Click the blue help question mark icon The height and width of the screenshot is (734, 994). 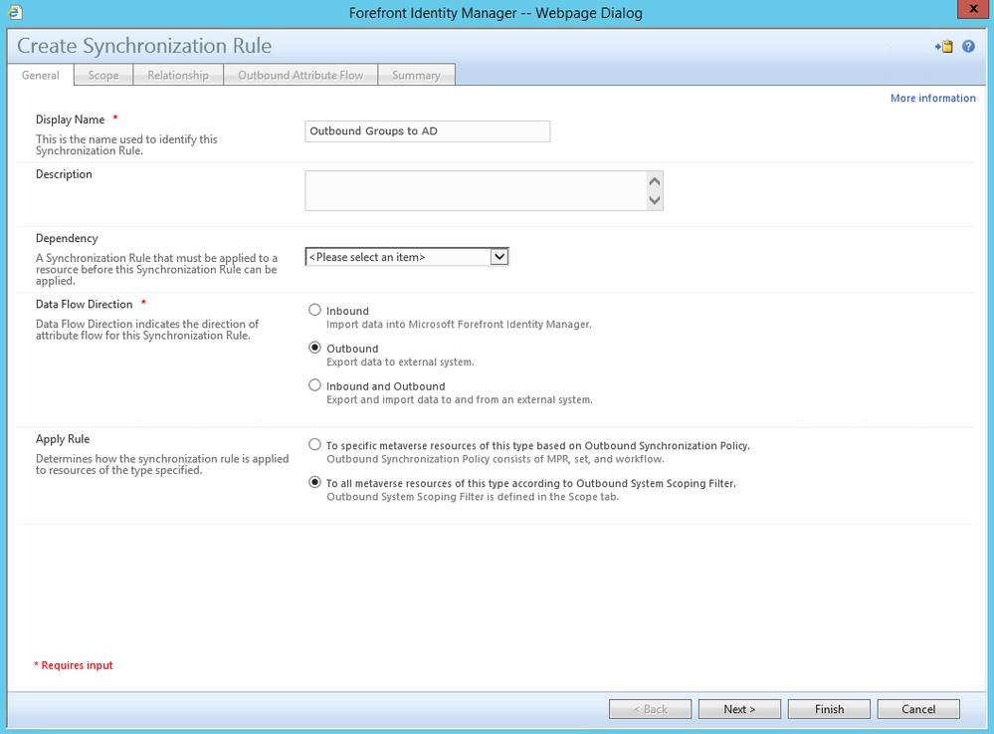(968, 47)
